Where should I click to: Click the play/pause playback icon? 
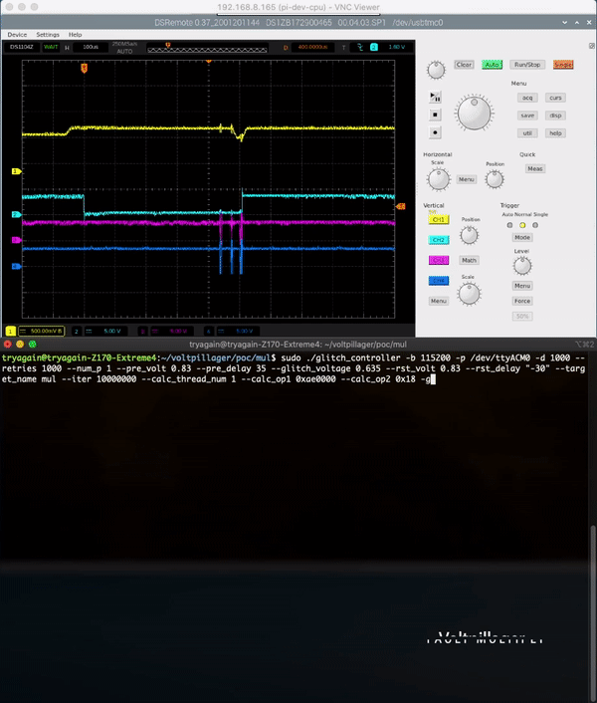(435, 97)
